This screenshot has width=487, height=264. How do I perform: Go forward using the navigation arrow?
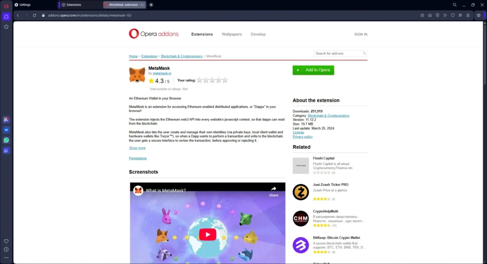27,15
